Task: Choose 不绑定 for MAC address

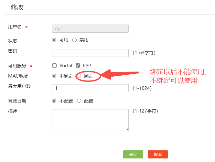Action: [54, 76]
